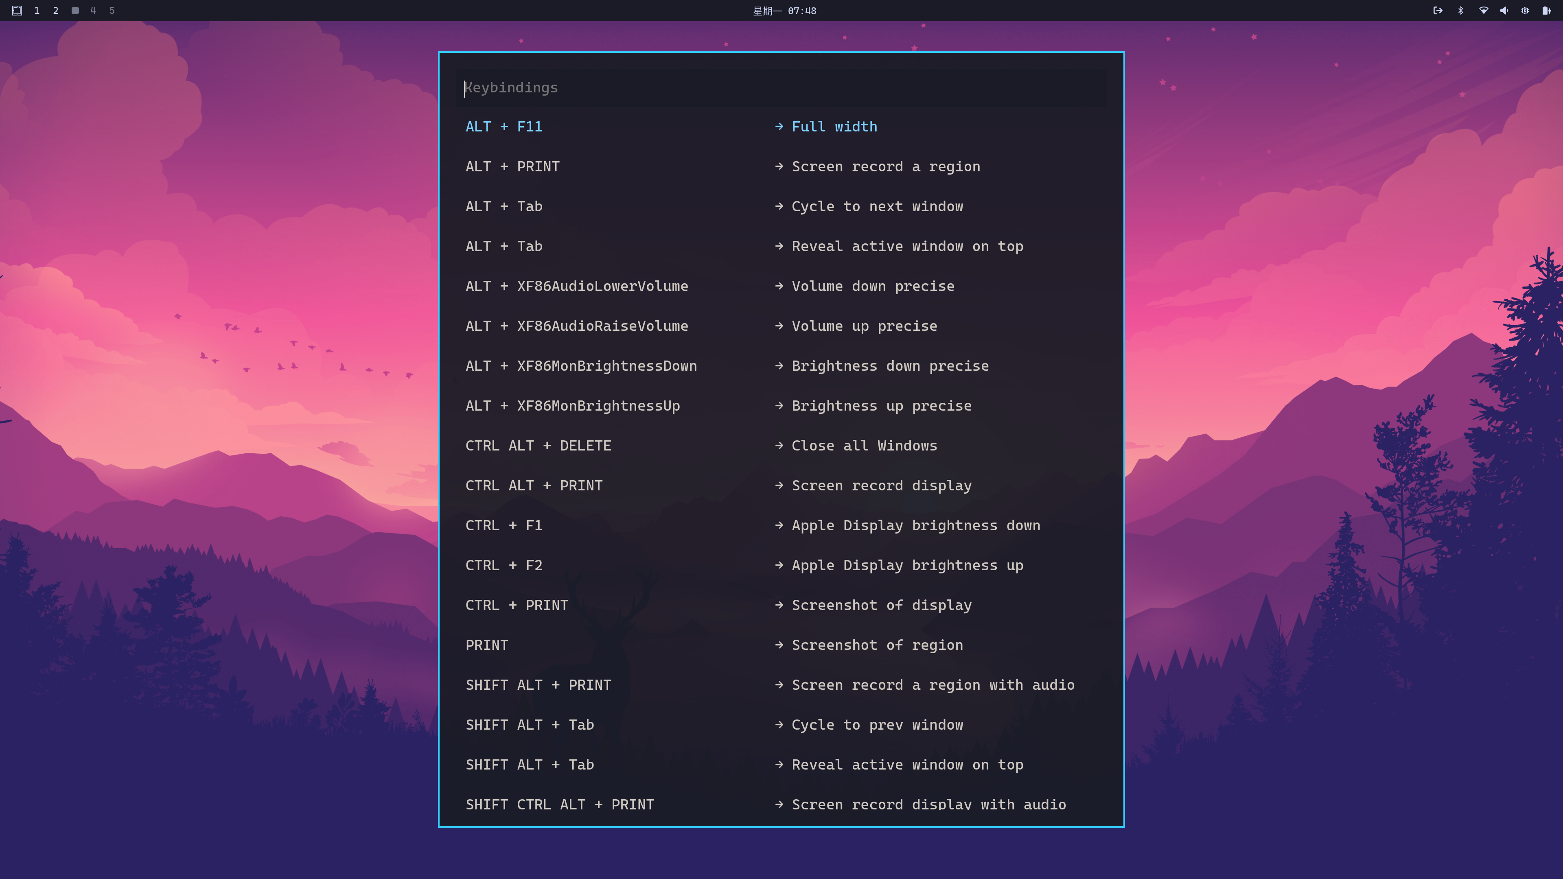The image size is (1563, 879).
Task: Click the 'CTRL + F1' key label
Action: pos(503,526)
